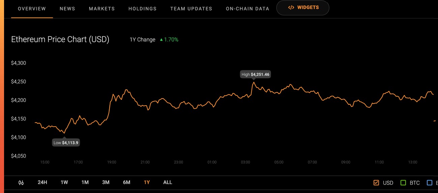The height and width of the screenshot is (193, 438).
Task: Click the 15:00 time axis label
Action: (45, 162)
